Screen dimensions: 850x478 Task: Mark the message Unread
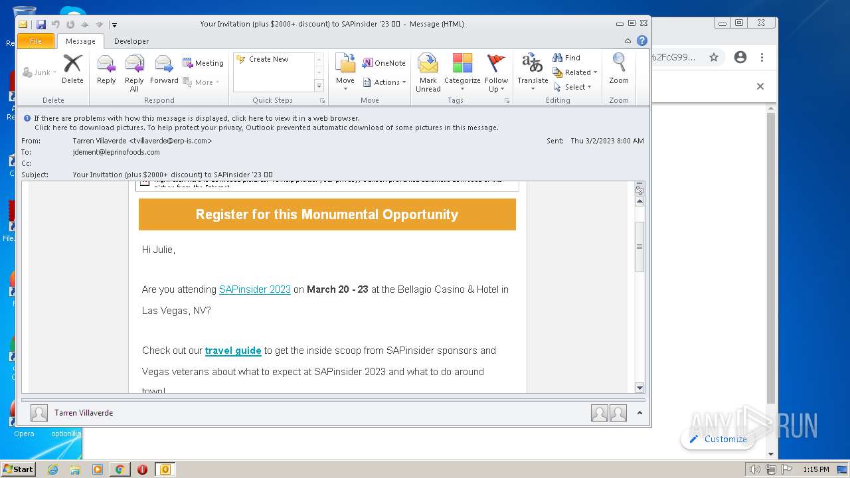click(x=428, y=73)
